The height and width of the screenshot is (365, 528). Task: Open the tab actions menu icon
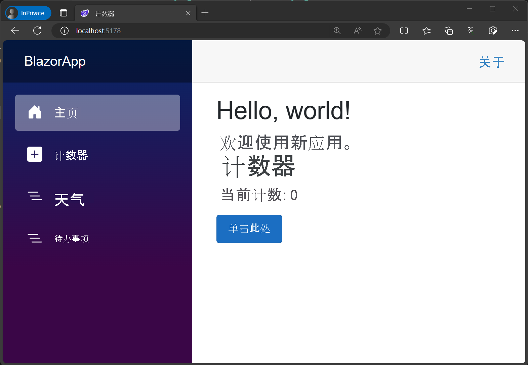click(x=64, y=13)
